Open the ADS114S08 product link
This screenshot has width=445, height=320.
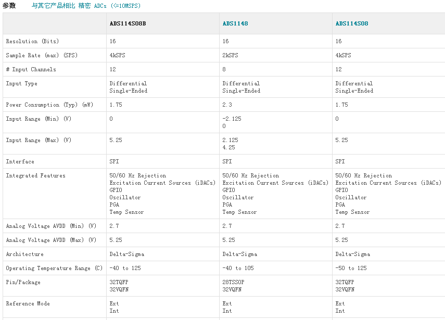coord(352,23)
